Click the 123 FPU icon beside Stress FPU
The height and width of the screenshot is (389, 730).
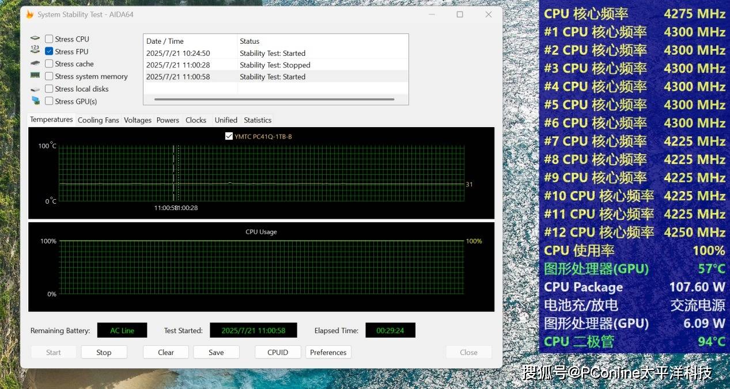click(35, 51)
